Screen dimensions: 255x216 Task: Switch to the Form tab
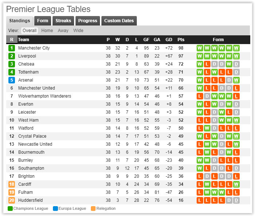point(43,21)
